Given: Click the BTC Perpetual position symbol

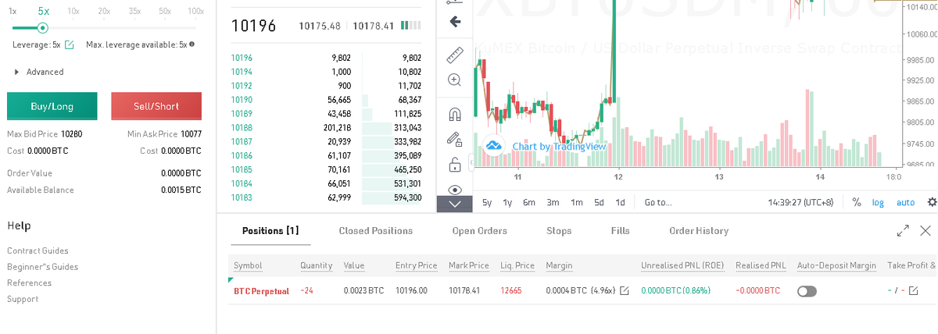Looking at the screenshot, I should 261,291.
